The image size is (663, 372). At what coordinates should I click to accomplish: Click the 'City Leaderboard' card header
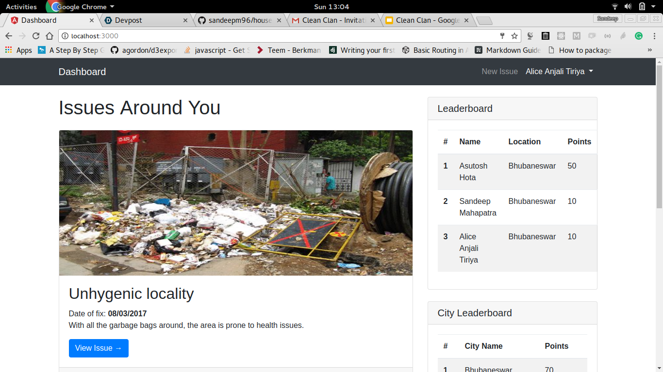coord(513,313)
